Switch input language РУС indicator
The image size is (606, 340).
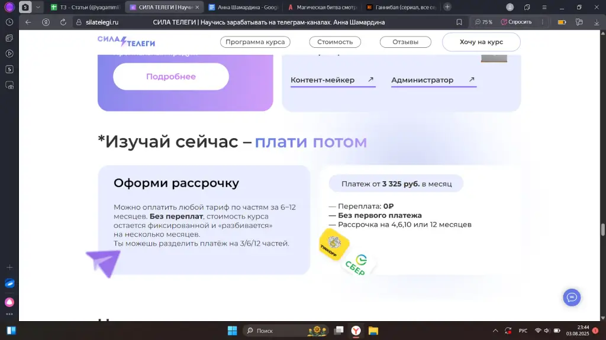523,331
